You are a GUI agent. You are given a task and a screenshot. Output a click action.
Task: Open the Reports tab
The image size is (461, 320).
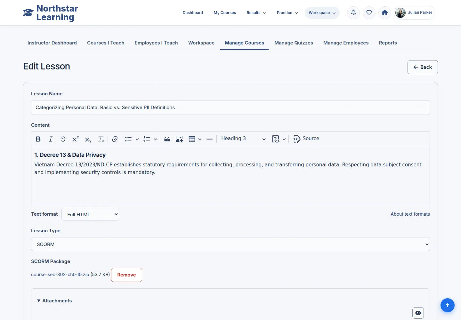[388, 43]
